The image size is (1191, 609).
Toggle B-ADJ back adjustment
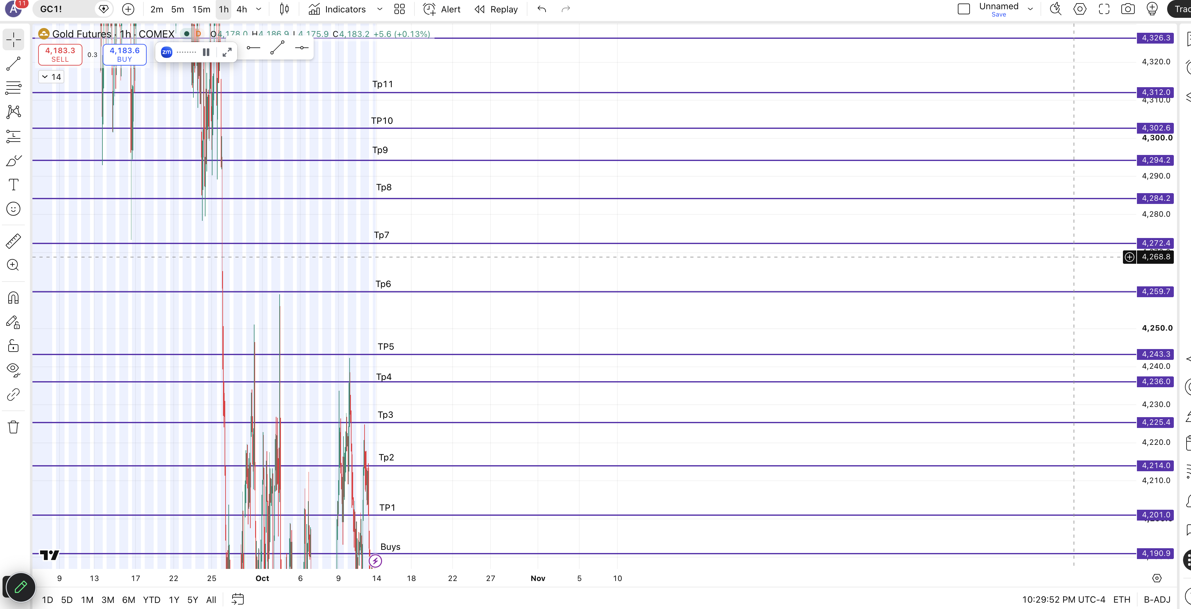(1157, 600)
